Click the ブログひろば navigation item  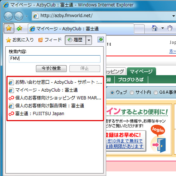tap(131, 80)
